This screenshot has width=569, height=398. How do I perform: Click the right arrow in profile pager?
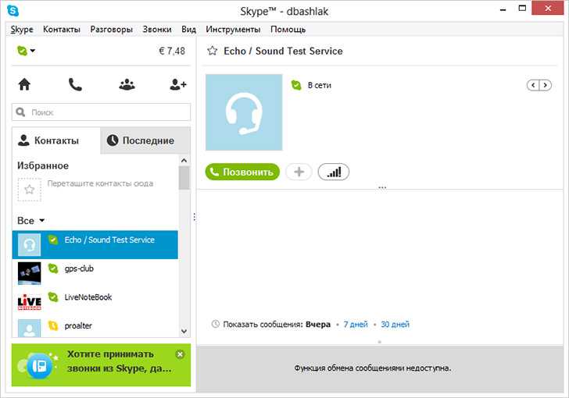(545, 85)
